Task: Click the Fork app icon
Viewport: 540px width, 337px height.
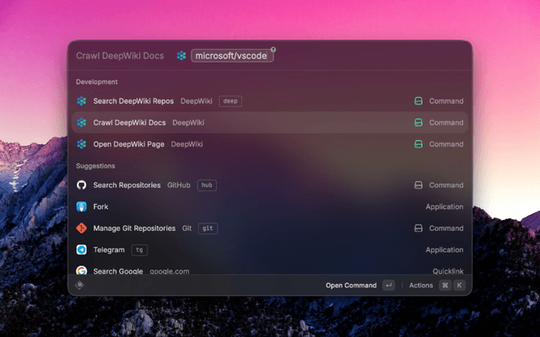Action: tap(82, 206)
